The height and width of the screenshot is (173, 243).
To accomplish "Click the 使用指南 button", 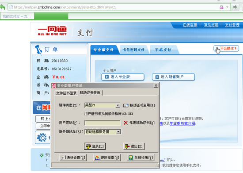I will (107, 158).
